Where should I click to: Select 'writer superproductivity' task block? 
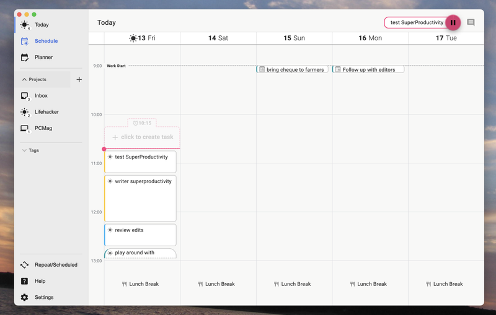tap(141, 199)
